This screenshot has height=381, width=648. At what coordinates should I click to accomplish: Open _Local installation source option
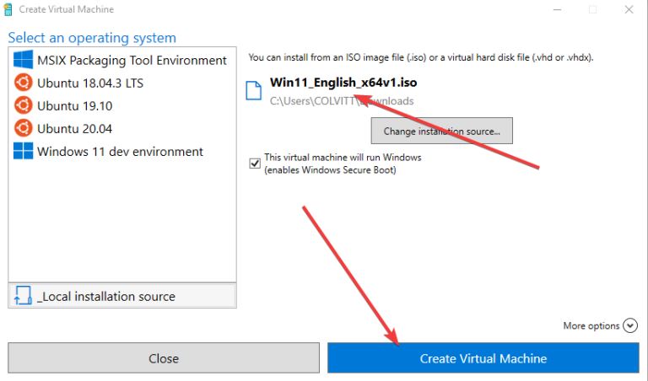coord(122,296)
